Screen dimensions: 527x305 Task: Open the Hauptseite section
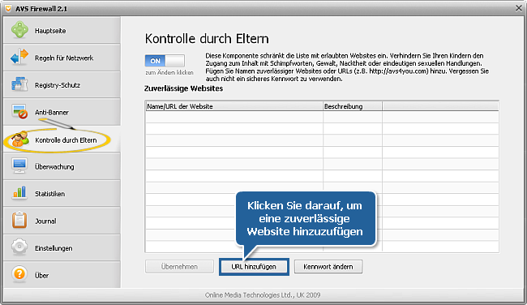[x=62, y=30]
